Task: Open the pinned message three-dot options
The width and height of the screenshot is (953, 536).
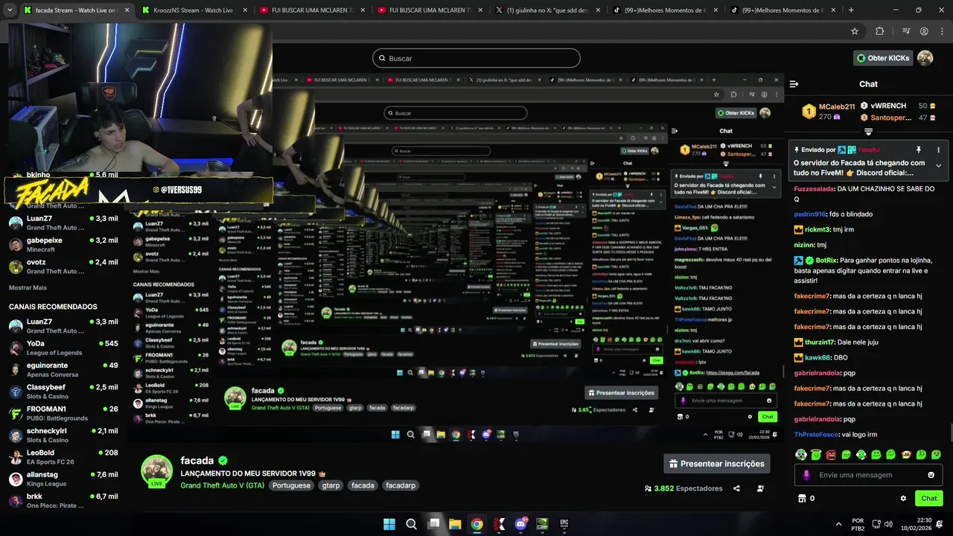Action: [939, 150]
